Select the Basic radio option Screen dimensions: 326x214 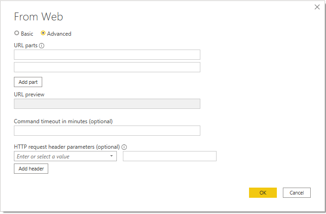[x=17, y=33]
